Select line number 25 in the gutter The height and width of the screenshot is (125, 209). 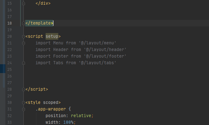click(9, 70)
